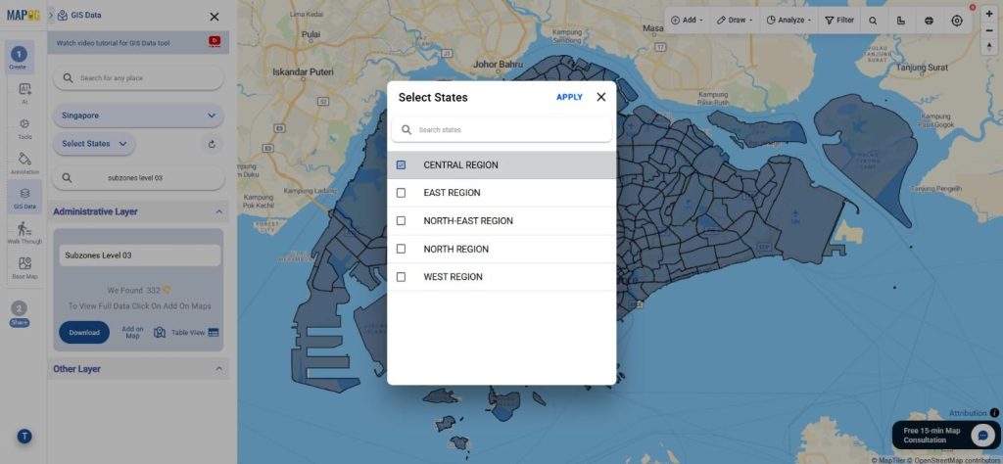The image size is (1003, 464).
Task: Open the Create step in sidebar
Action: point(19,58)
